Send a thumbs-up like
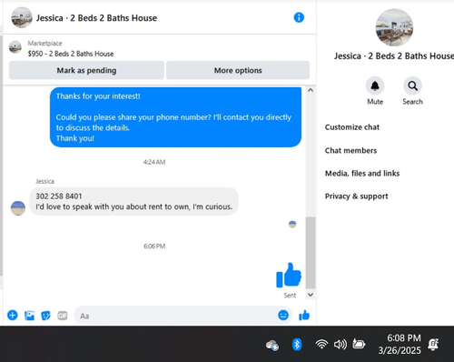 tap(304, 316)
